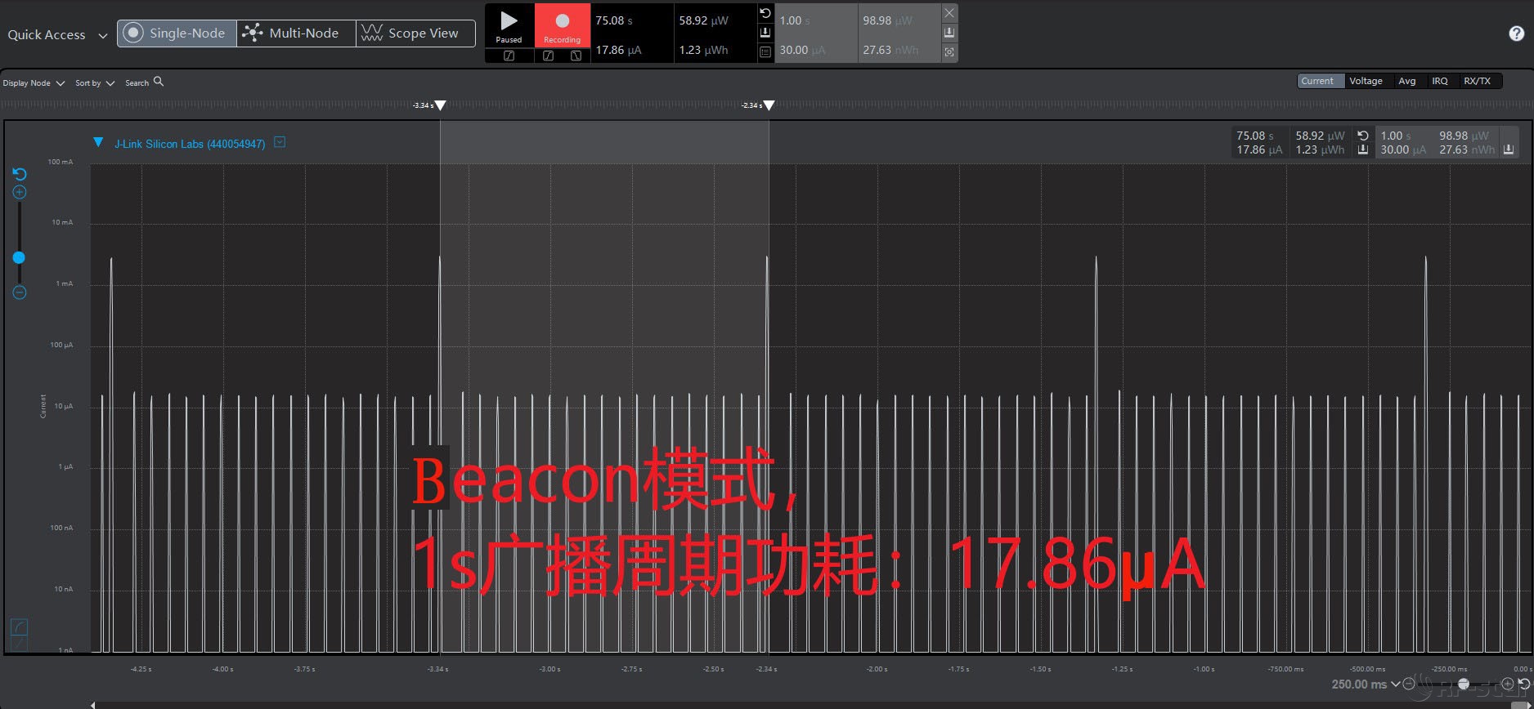The image size is (1534, 709).
Task: Switch to Multi-Node view
Action: tap(296, 33)
